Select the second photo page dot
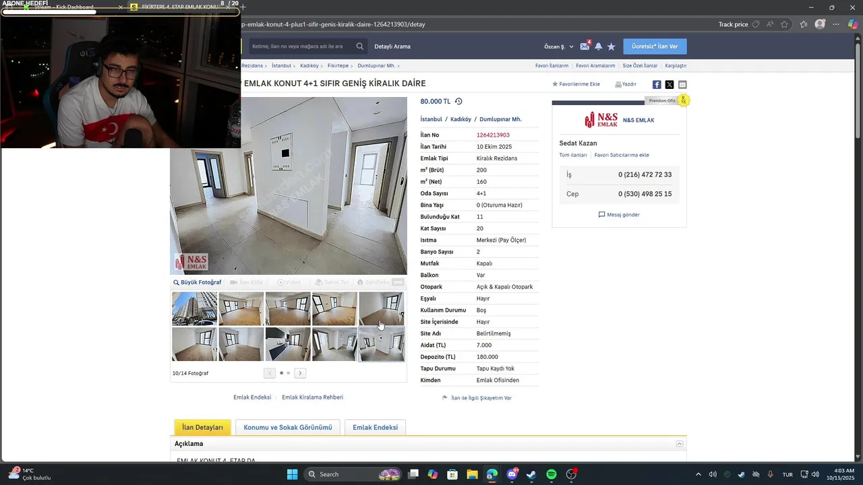863x485 pixels. point(289,373)
